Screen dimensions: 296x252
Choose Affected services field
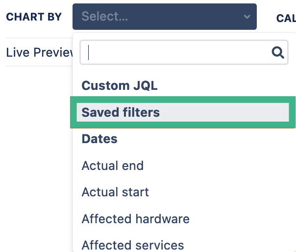pyautogui.click(x=133, y=244)
